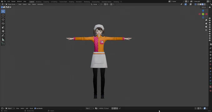Screen dimensions: 212x112
Task: Open shader editor type dropdown
Action: point(2,108)
